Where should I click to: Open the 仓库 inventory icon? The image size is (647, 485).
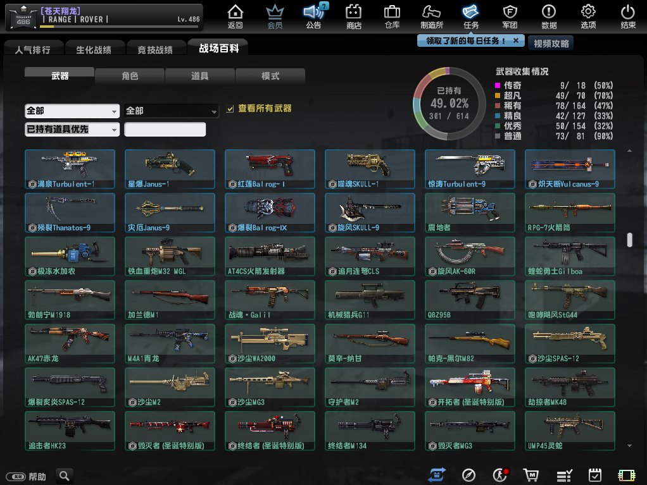[x=392, y=16]
